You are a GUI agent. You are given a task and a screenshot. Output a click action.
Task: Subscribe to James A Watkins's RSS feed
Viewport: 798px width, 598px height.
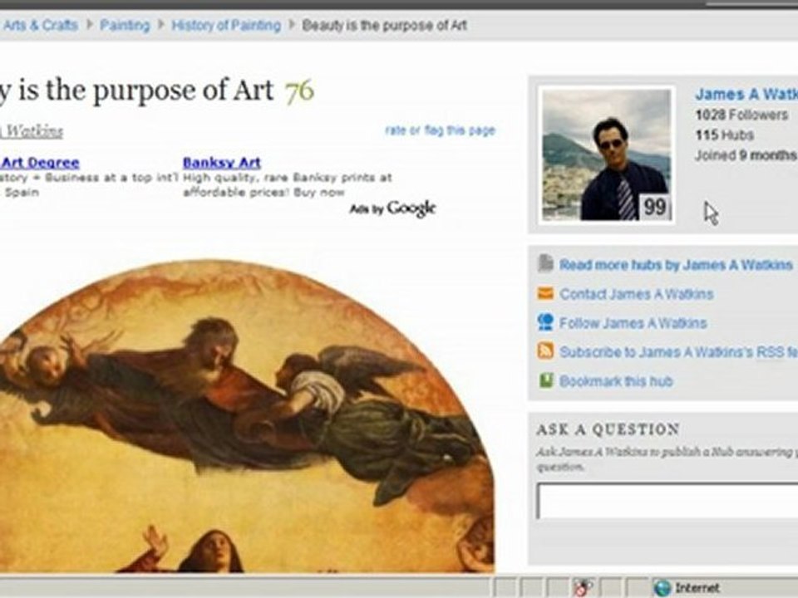point(678,352)
